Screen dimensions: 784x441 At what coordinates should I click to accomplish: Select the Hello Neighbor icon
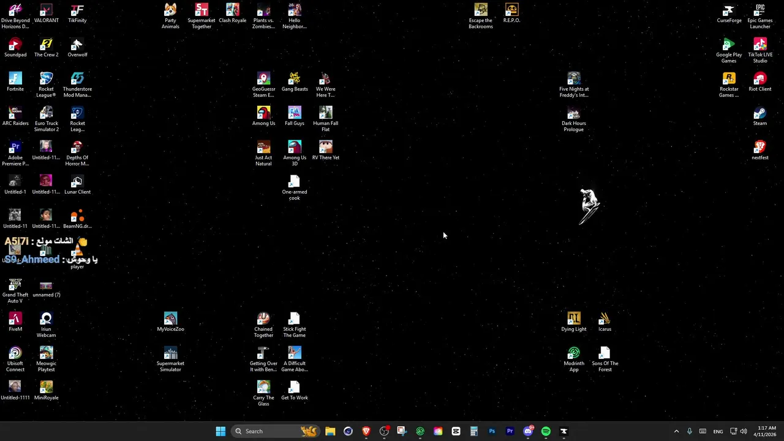[x=295, y=17]
